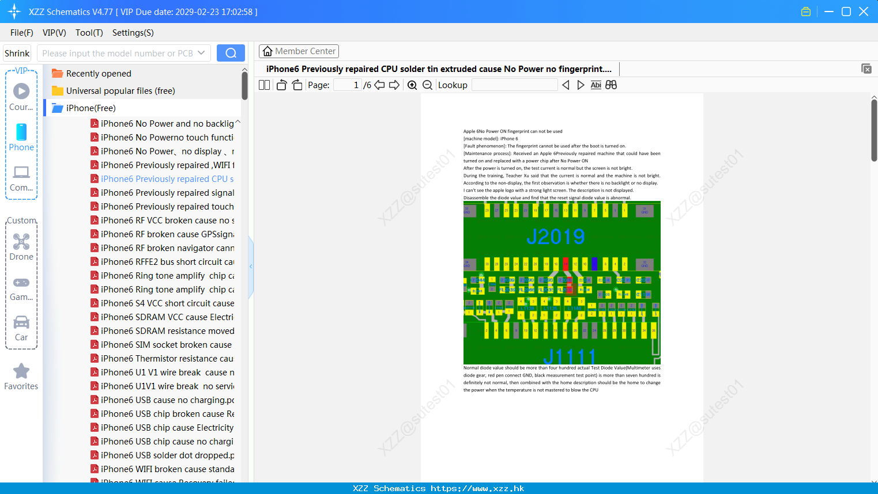Zoom out of the document
Image resolution: width=878 pixels, height=494 pixels.
(x=427, y=85)
